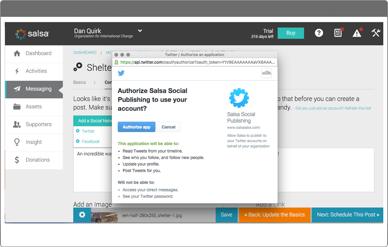
Task: Click Cancel in the Twitter popup
Action: (x=169, y=127)
